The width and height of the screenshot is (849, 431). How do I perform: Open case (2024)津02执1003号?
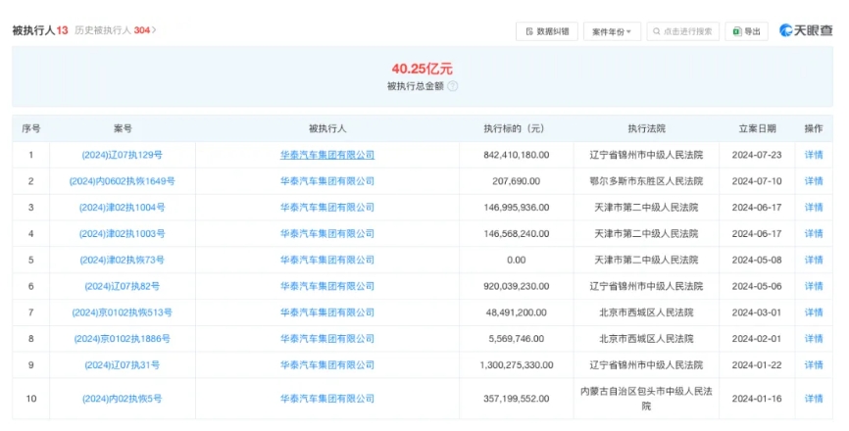(x=122, y=233)
